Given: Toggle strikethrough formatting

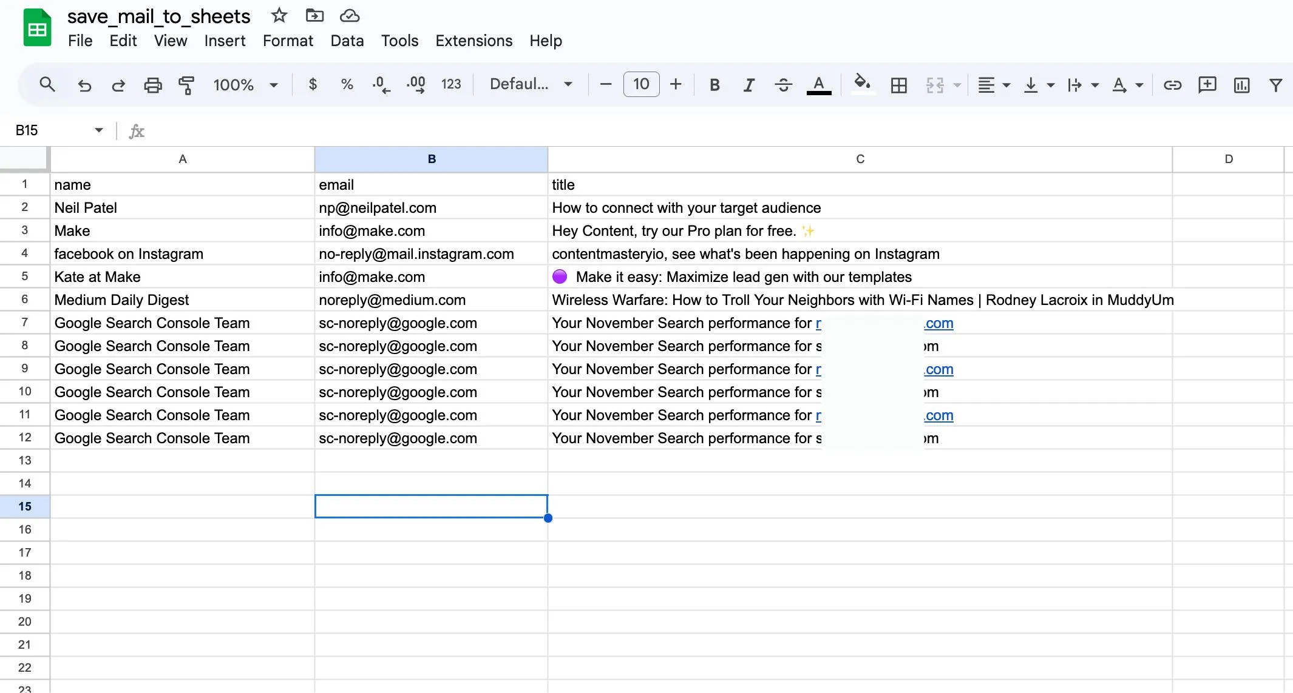Looking at the screenshot, I should click(784, 85).
